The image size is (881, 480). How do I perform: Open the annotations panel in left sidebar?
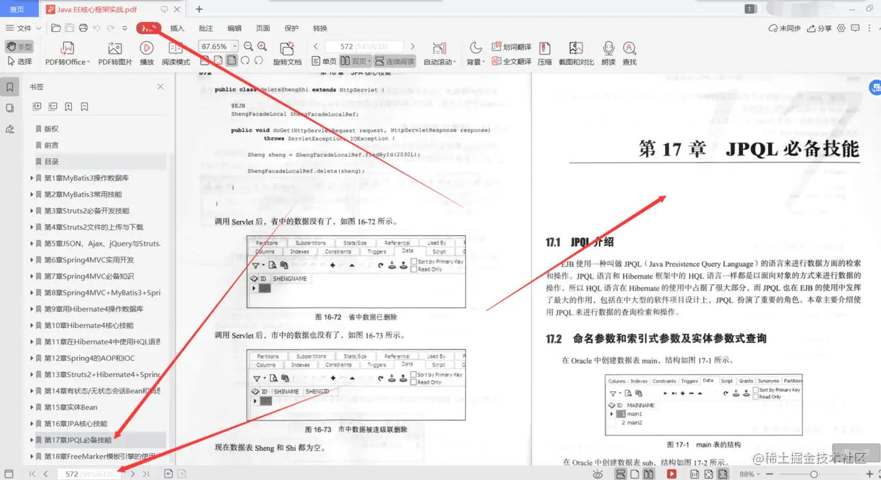click(x=9, y=129)
